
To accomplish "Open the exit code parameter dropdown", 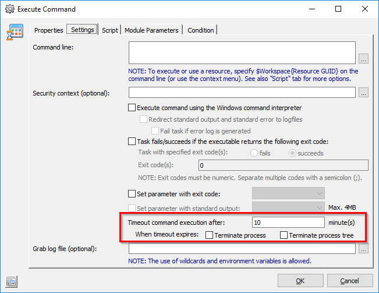I will (x=288, y=193).
